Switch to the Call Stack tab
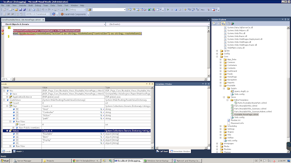Image resolution: width=291 pixels, height=163 pixels. click(x=162, y=151)
